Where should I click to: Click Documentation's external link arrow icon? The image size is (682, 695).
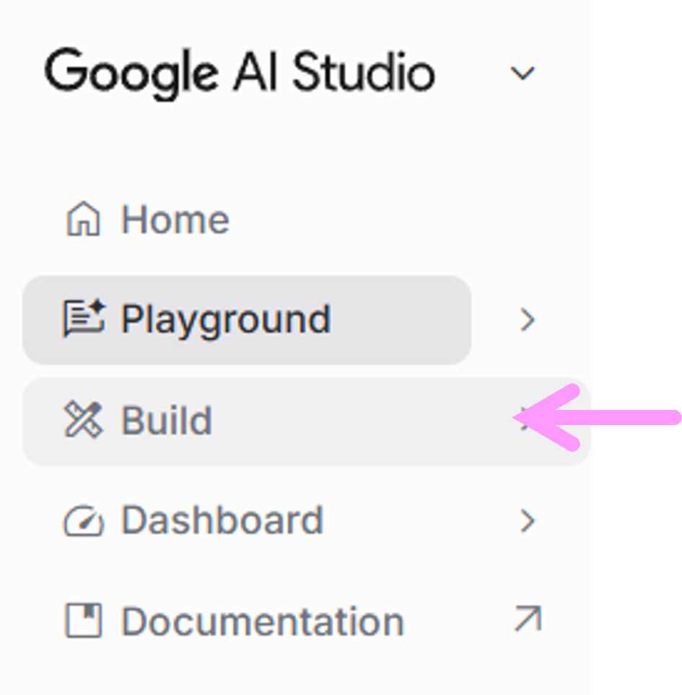pos(528,620)
